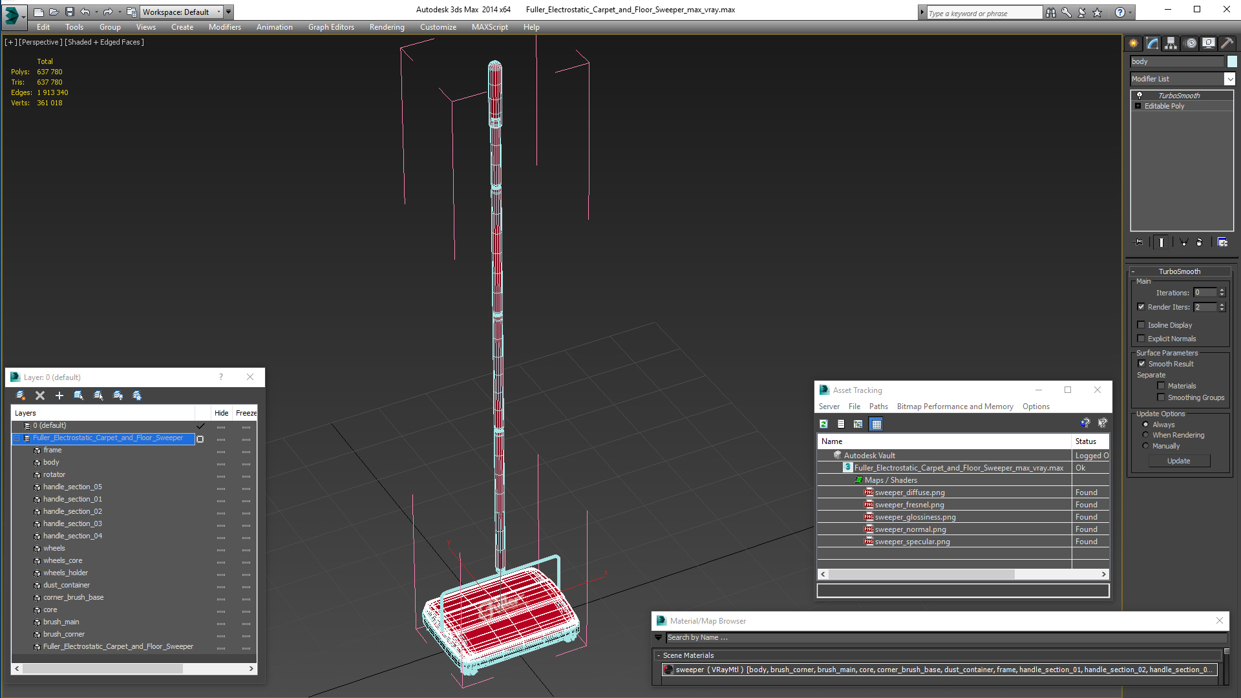This screenshot has height=698, width=1241.
Task: Open the undo history dropdown arrow
Action: point(96,12)
